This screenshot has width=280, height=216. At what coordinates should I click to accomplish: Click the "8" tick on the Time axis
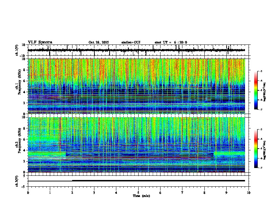click(x=204, y=193)
